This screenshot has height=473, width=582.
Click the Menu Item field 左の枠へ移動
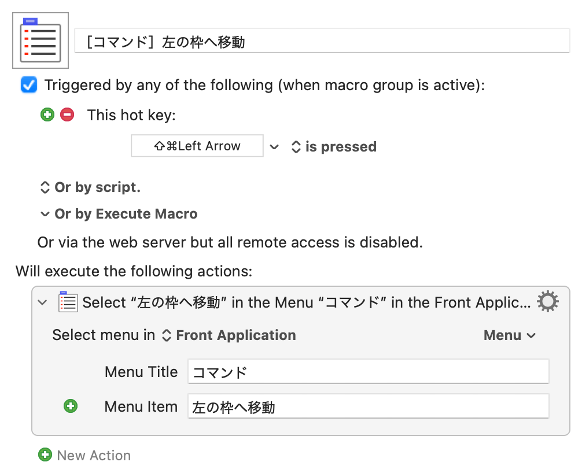click(x=368, y=407)
